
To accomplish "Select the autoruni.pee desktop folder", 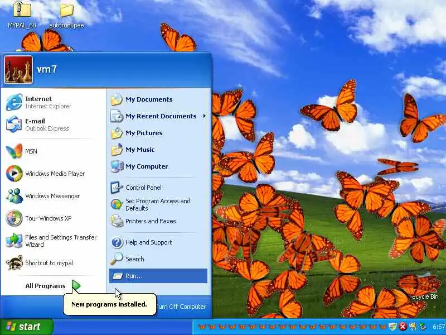I will (66, 10).
